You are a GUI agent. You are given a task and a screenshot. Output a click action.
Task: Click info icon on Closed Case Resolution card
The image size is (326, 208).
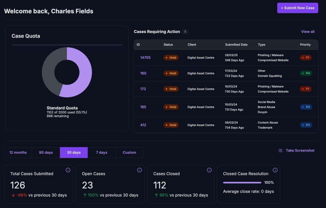275,170
